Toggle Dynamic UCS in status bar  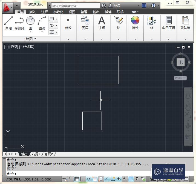(x=113, y=179)
